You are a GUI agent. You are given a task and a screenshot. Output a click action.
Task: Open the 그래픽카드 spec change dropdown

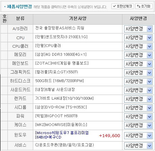point(138,73)
